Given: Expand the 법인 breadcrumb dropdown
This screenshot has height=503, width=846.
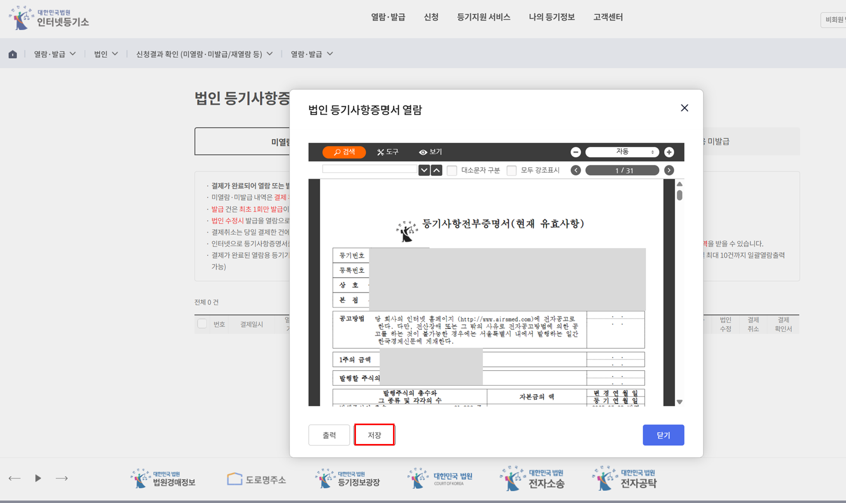Looking at the screenshot, I should click(106, 54).
